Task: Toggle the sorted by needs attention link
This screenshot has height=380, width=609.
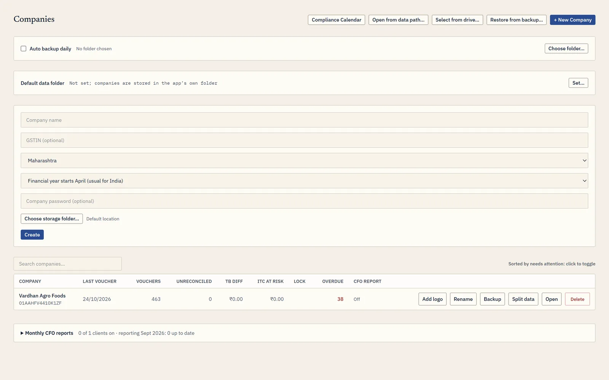Action: (x=552, y=264)
